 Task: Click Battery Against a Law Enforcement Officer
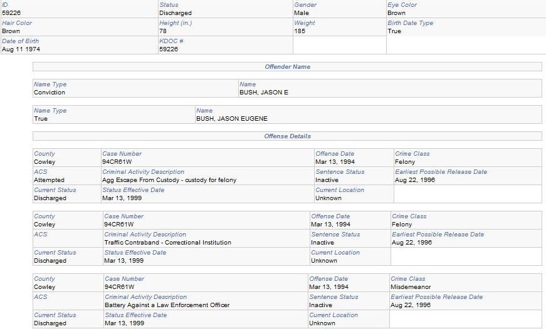(x=167, y=305)
